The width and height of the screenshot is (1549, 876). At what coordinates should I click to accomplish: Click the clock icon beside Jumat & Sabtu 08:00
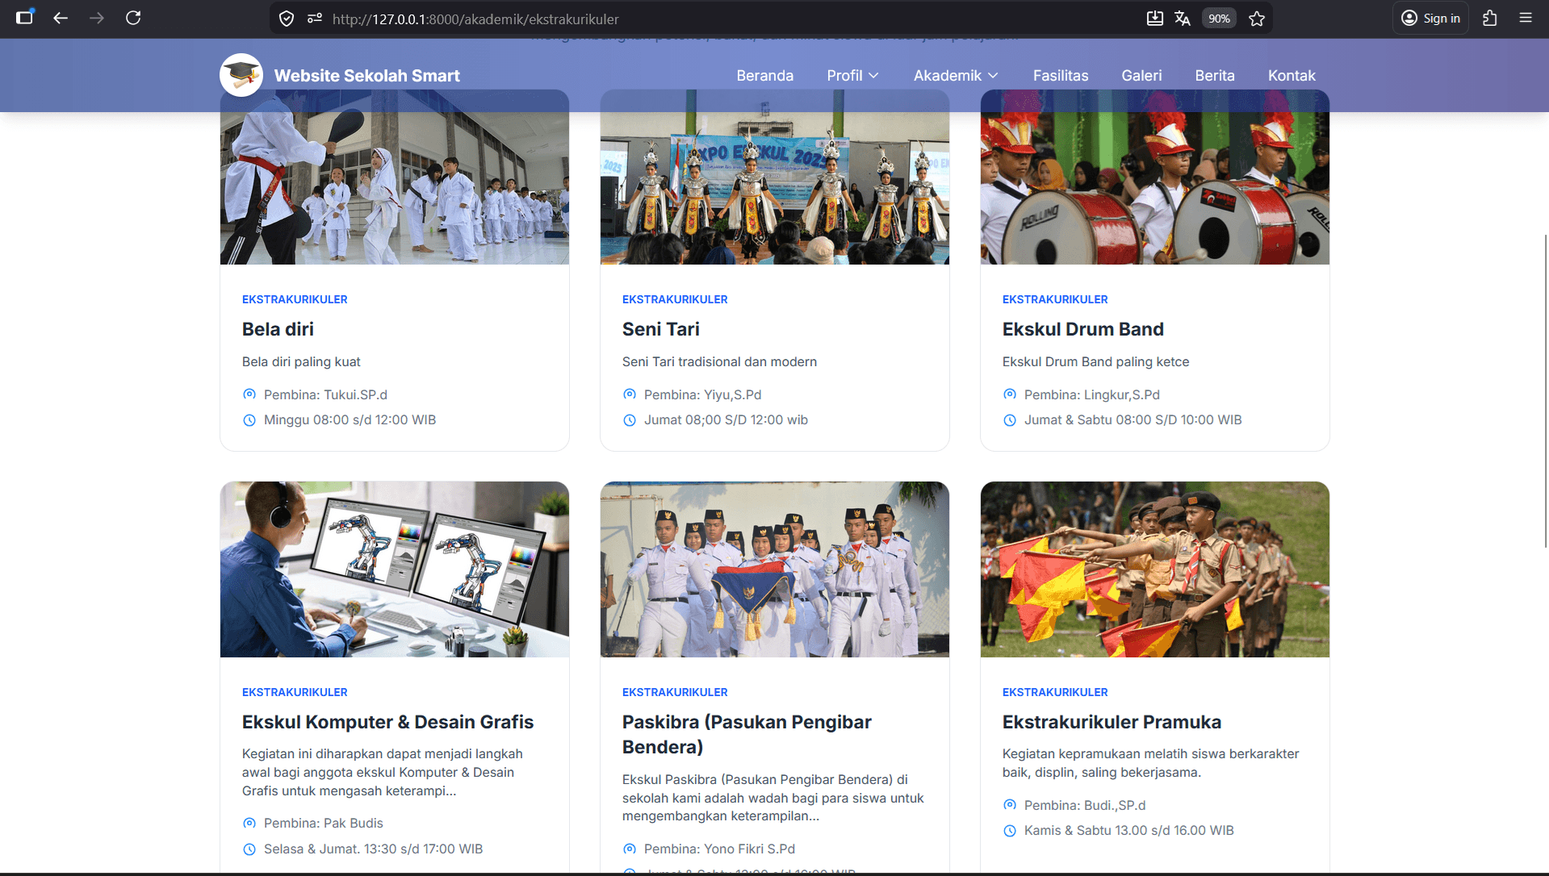[x=1010, y=420]
